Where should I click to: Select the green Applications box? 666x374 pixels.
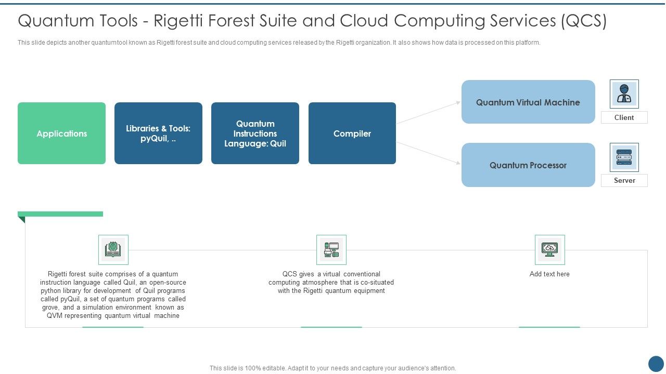(x=61, y=133)
